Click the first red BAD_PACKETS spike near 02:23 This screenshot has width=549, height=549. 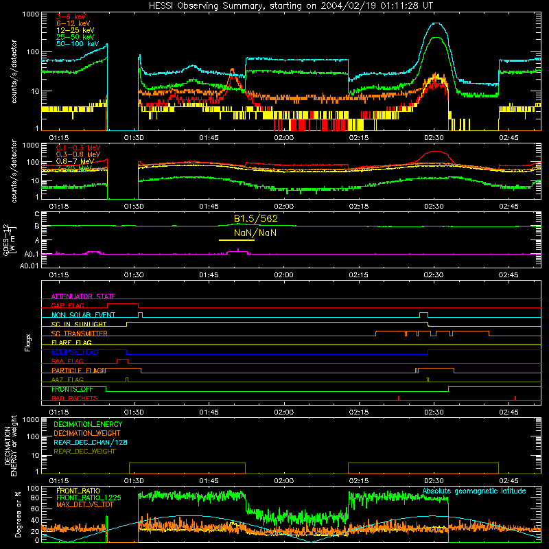[399, 398]
